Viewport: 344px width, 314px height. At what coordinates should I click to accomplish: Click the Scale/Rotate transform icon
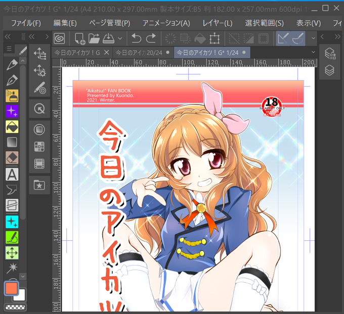pos(214,38)
